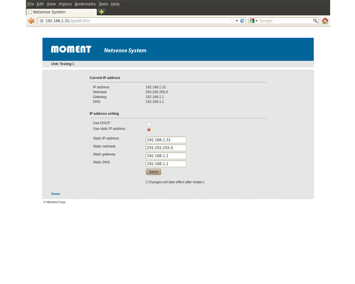Viewport: 355px width, 284px height.
Task: Open the URL history dropdown arrow
Action: (x=237, y=21)
